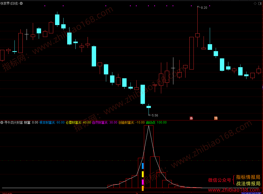Click the red 涨 event marker
The image size is (263, 194).
coord(191,118)
